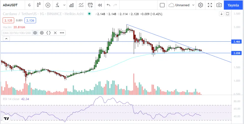The image size is (244, 124).
Task: Collapse the indicator legend with the chevron
Action: click(6, 39)
